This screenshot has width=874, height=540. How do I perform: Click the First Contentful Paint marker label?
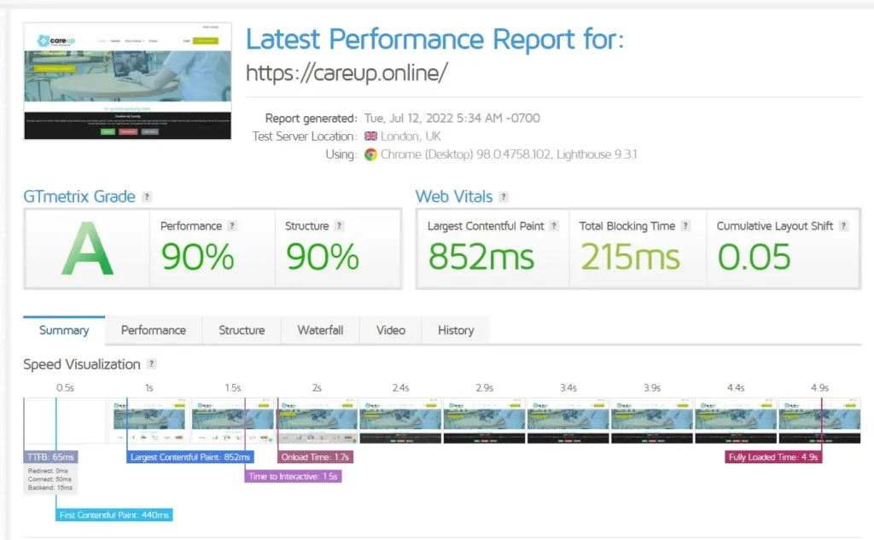(x=114, y=515)
